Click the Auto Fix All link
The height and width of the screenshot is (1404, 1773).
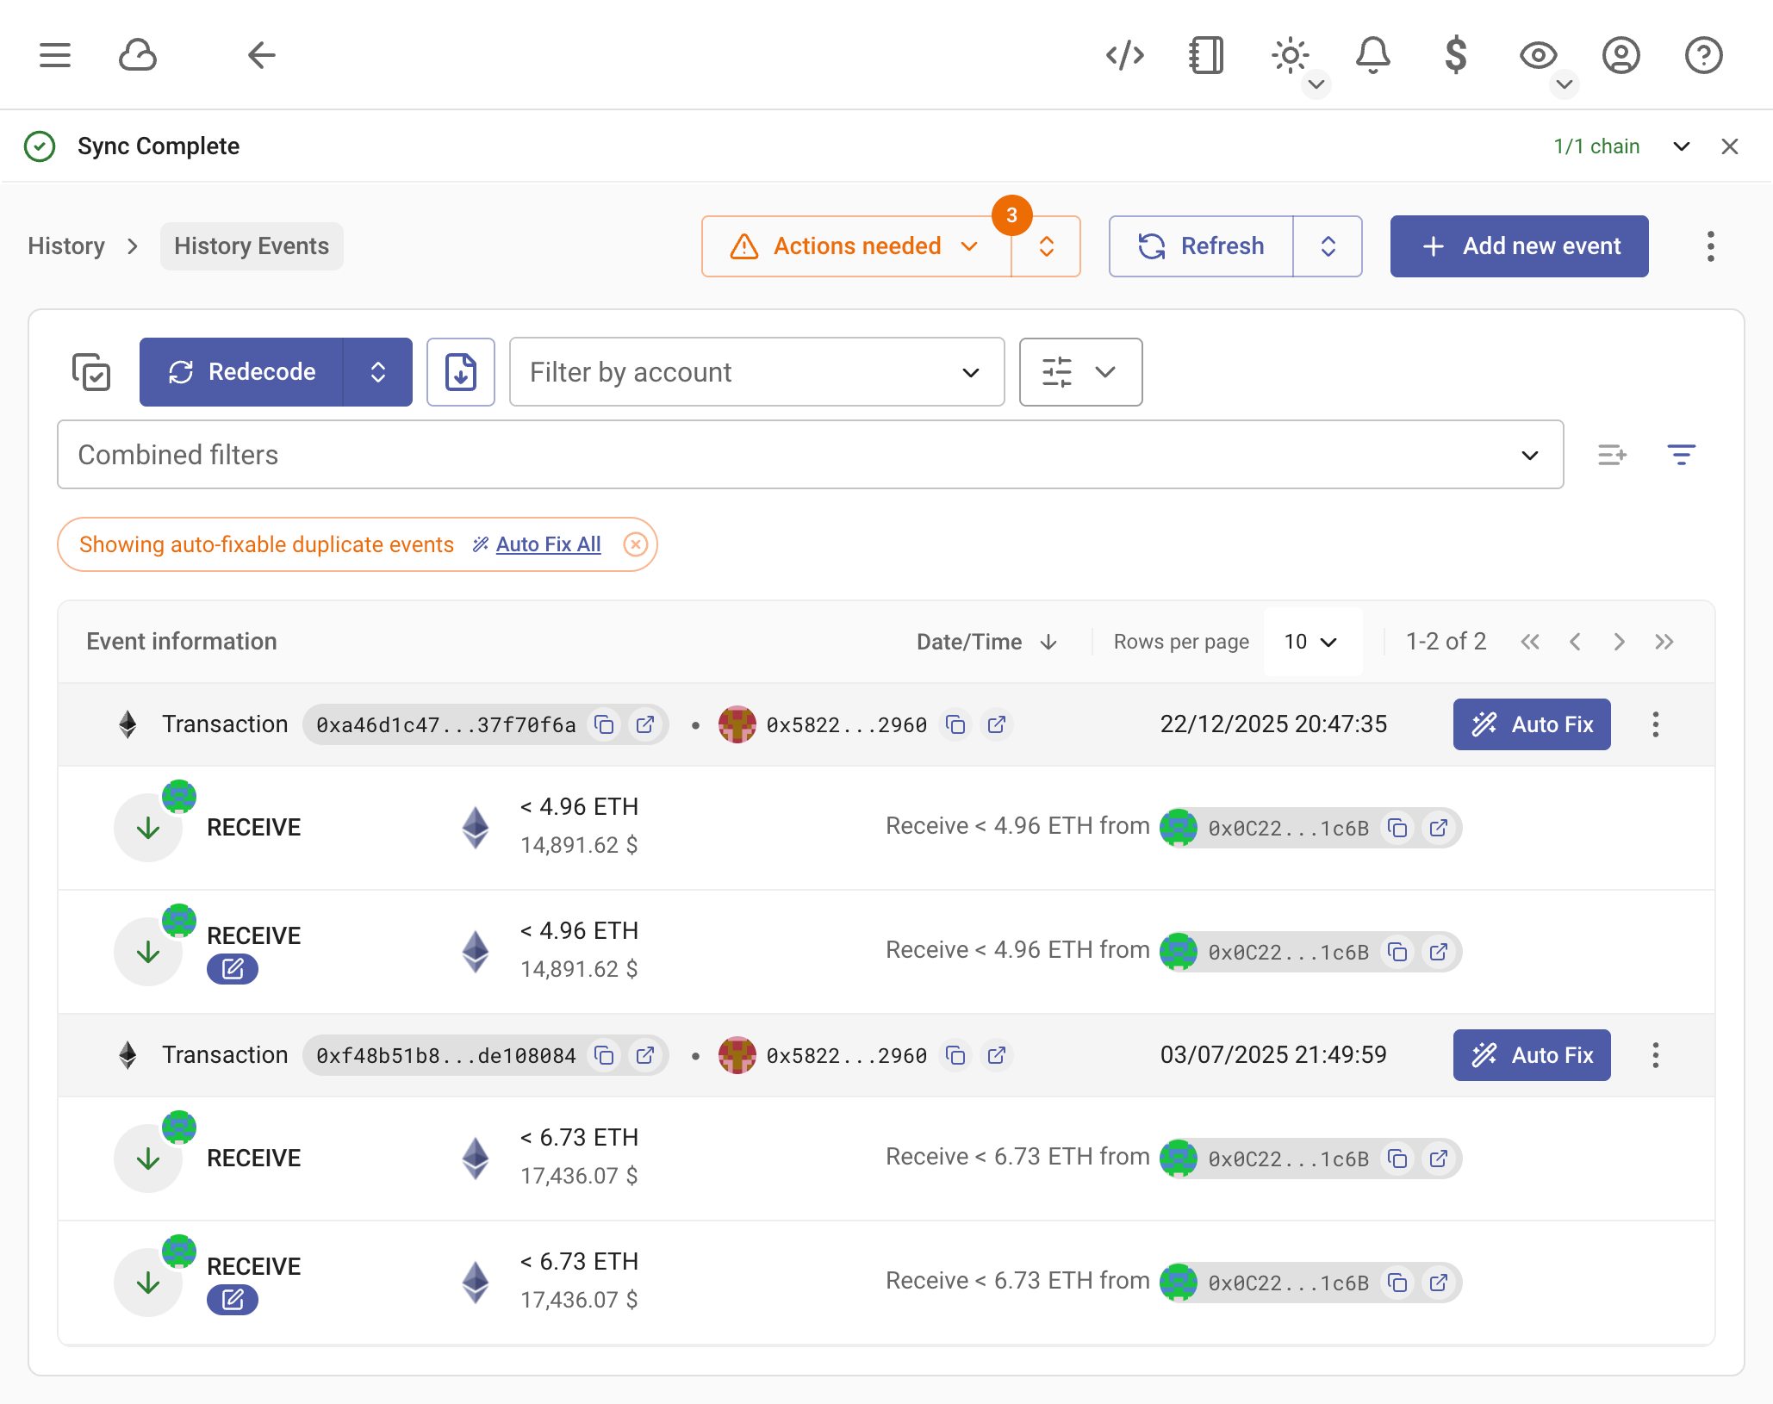coord(548,544)
